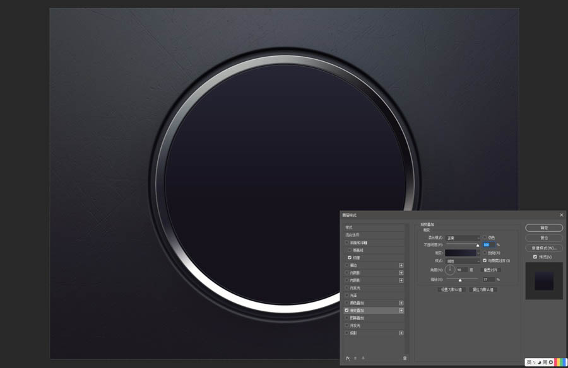Toggle the 预览 preview checkbox
The image size is (568, 368).
click(535, 257)
